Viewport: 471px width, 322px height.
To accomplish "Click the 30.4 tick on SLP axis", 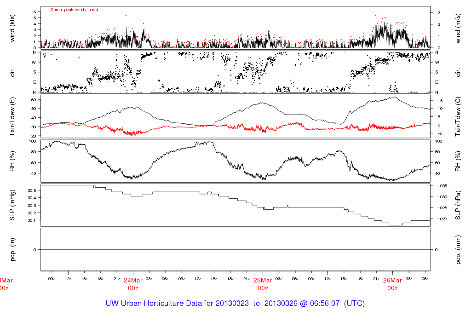I will pyautogui.click(x=32, y=198).
